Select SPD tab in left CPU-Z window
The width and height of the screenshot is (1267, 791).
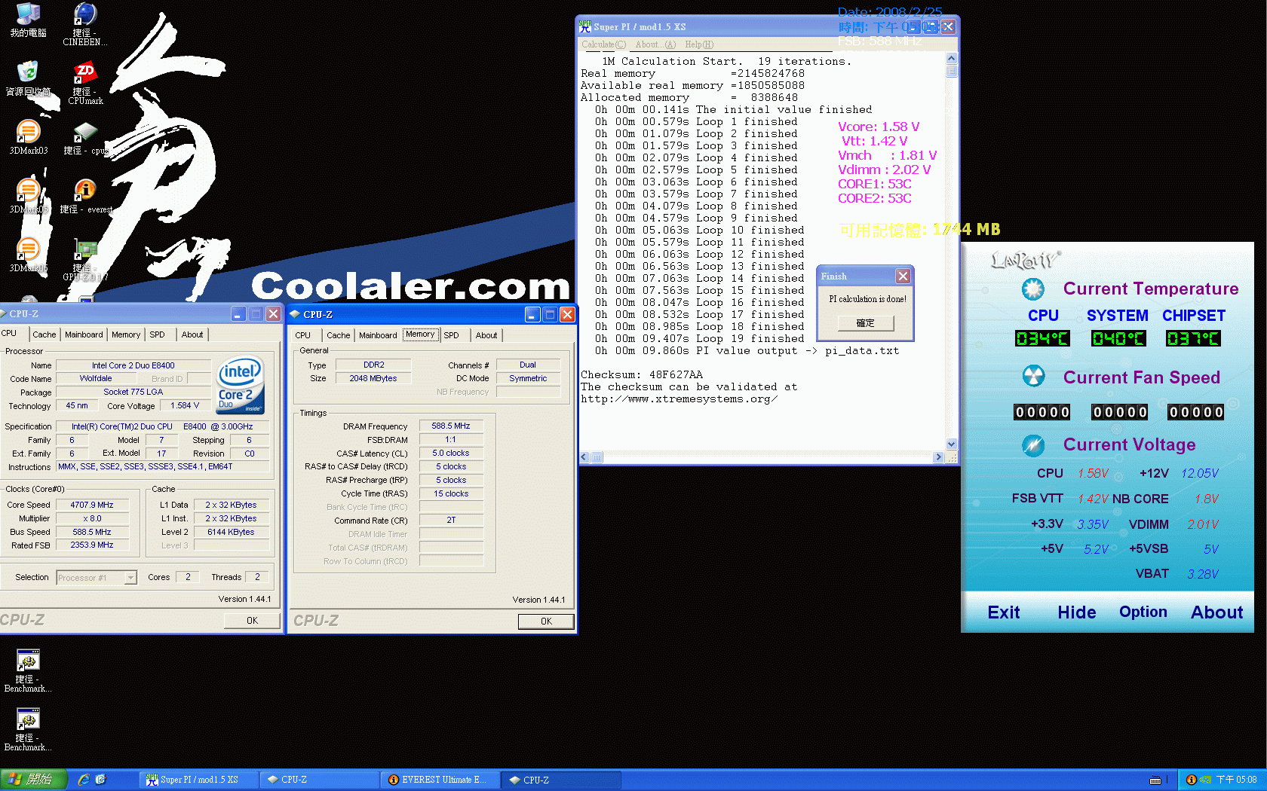pyautogui.click(x=157, y=334)
